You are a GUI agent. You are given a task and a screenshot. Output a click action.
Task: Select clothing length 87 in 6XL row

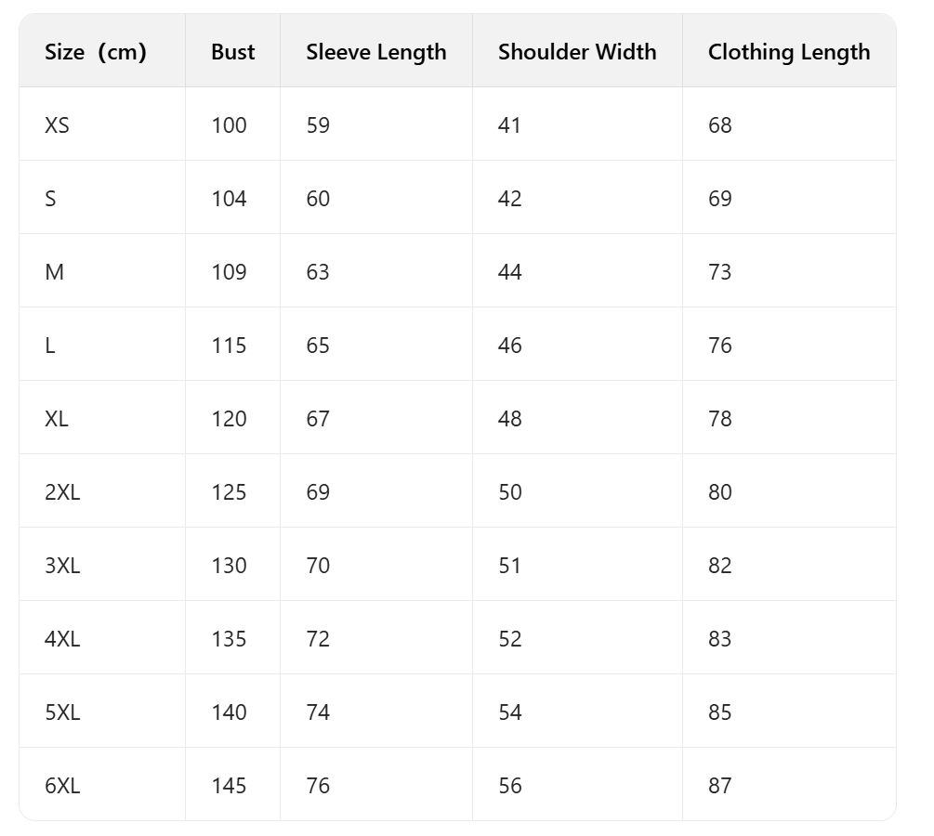(720, 786)
